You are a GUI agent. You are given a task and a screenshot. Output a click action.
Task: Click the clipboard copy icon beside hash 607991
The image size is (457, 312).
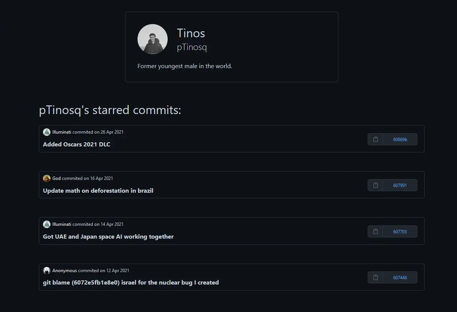point(375,185)
